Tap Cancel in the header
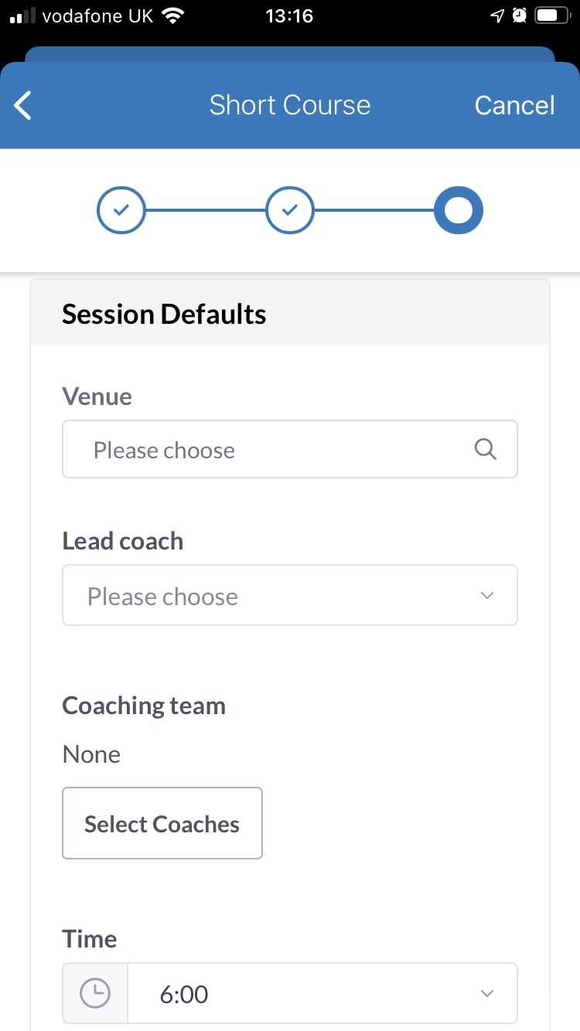The width and height of the screenshot is (580, 1031). (x=514, y=105)
